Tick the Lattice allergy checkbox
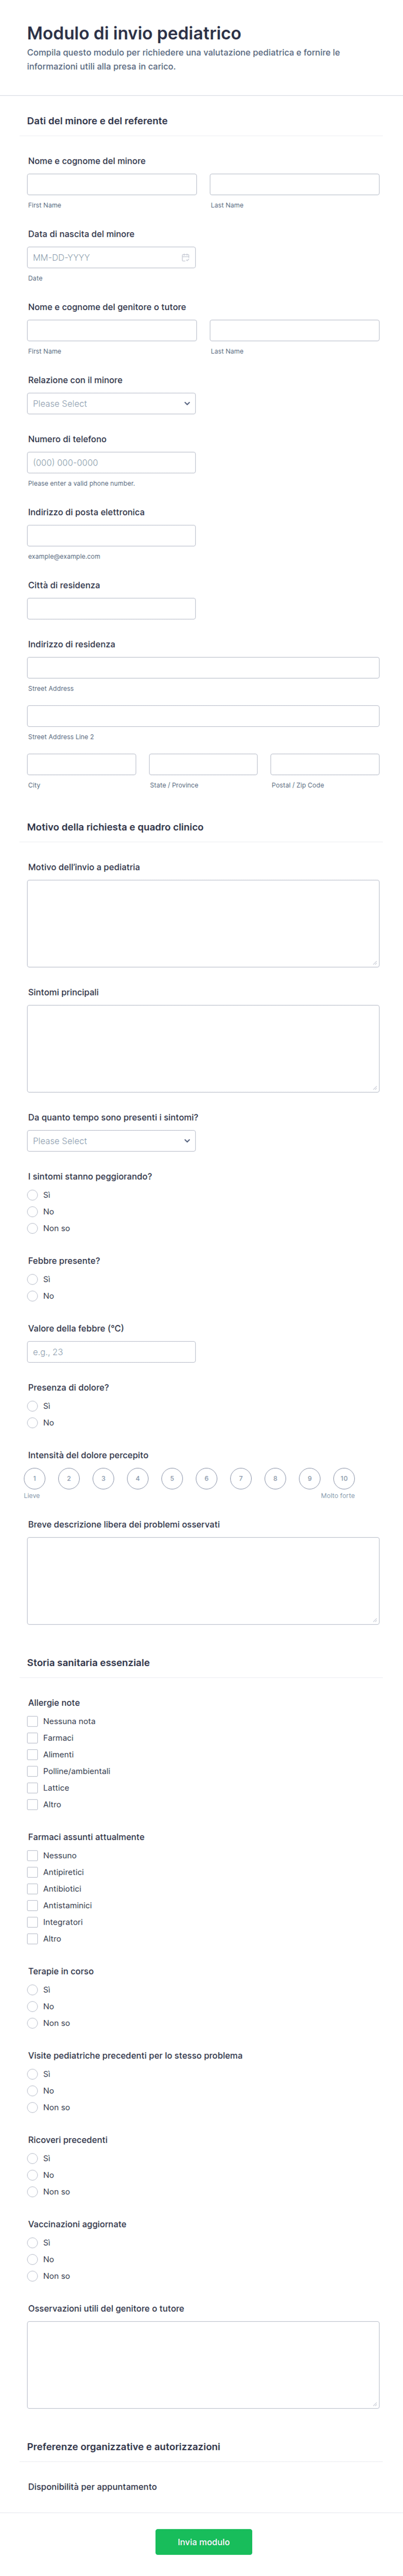Screen dimensions: 403x2576 (33, 1788)
